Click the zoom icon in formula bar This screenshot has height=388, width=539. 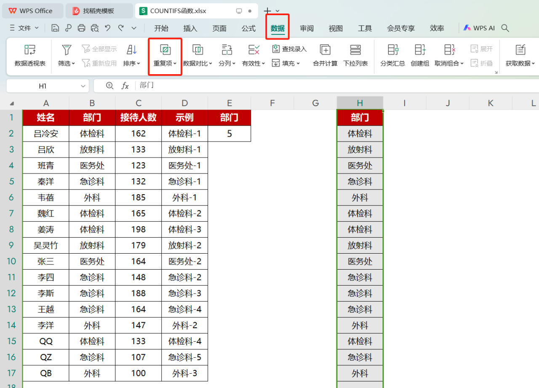110,86
